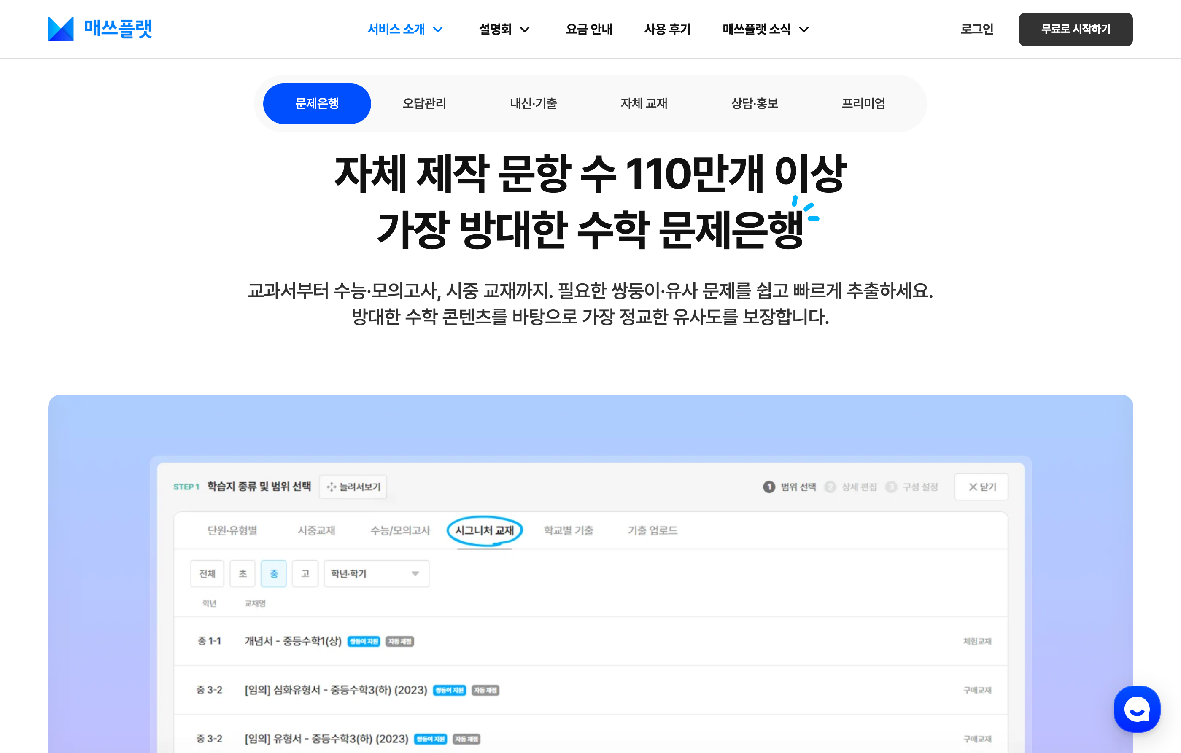The height and width of the screenshot is (753, 1181).
Task: Switch to the 상담·홍보 tab
Action: click(754, 103)
